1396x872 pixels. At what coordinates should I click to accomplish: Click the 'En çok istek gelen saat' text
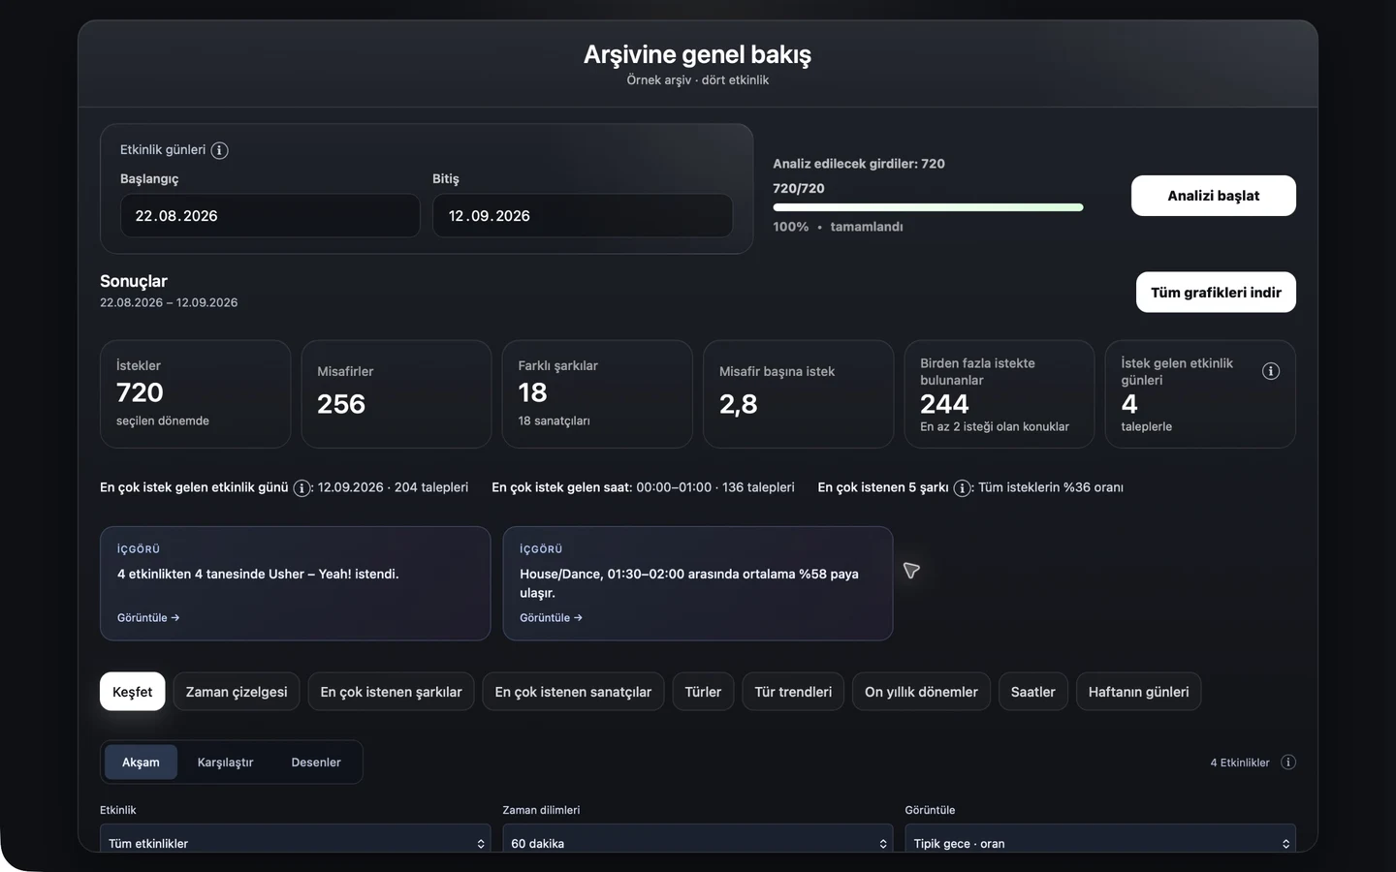(x=561, y=487)
